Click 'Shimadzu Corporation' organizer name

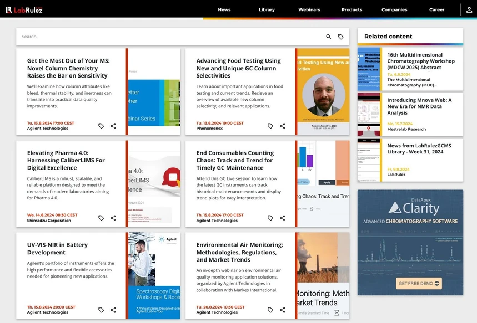[49, 221]
